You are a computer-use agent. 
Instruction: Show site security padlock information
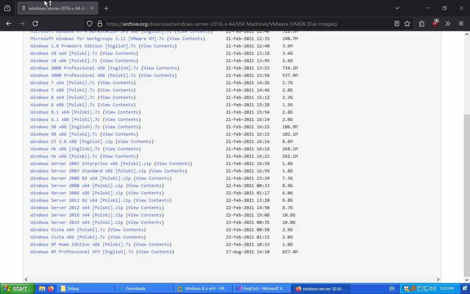100,24
